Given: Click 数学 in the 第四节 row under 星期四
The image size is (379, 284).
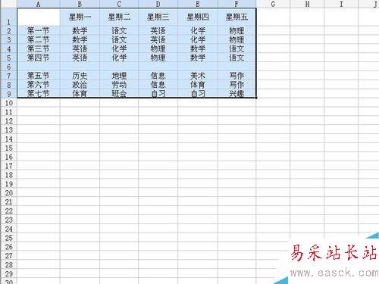Looking at the screenshot, I should [x=198, y=58].
